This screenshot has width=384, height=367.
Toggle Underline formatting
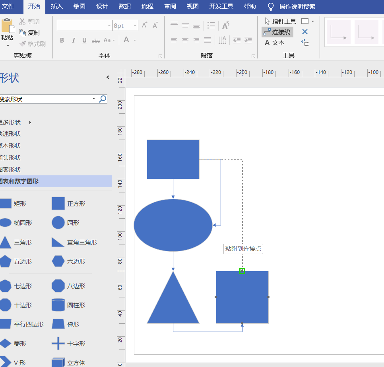pos(84,40)
